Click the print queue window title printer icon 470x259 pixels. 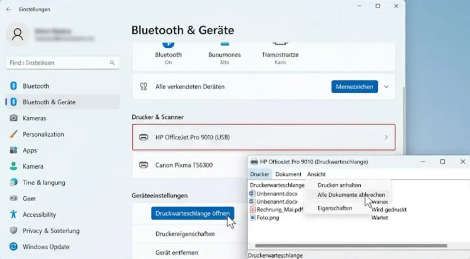pos(254,162)
